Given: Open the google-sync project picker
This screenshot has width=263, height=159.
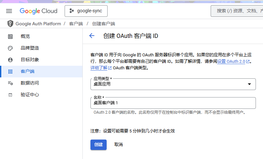Looking at the screenshot, I should [86, 11].
